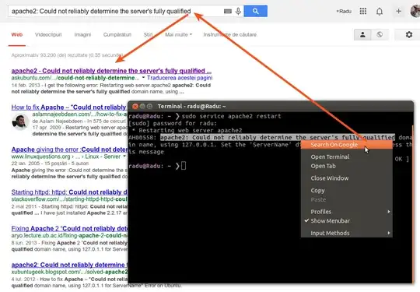The height and width of the screenshot is (292, 420).
Task: Open the Profiles submenu
Action: tap(347, 212)
